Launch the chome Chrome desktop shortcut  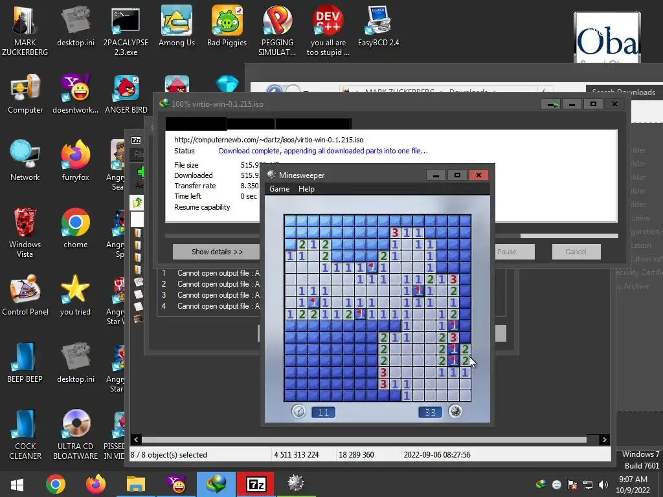[x=75, y=228]
